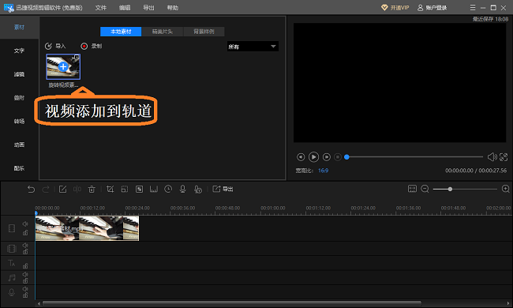Add the video to track via blue plus
The width and height of the screenshot is (513, 308).
pyautogui.click(x=63, y=67)
